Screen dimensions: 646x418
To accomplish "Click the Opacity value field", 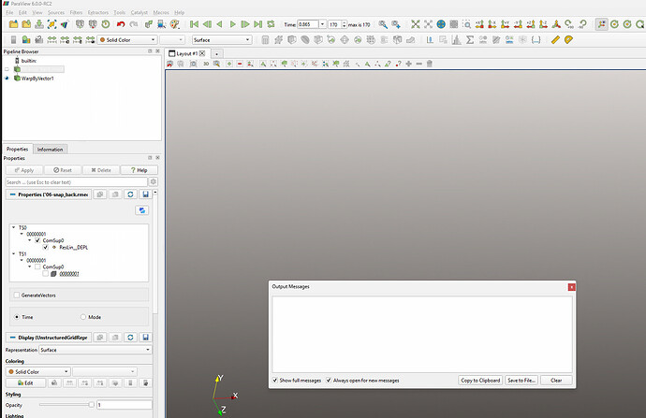I will 125,405.
